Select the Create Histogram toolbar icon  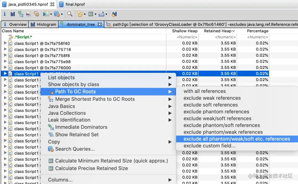(x=13, y=14)
